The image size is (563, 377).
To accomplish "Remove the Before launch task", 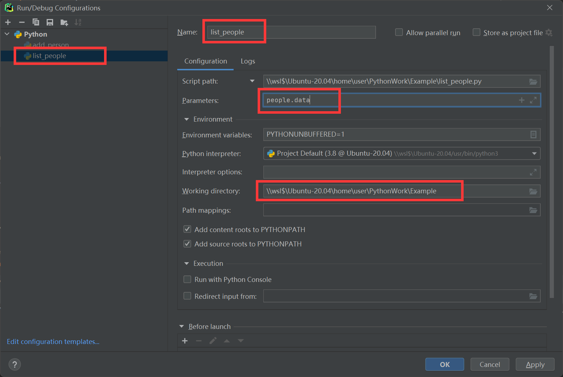I will pyautogui.click(x=199, y=341).
